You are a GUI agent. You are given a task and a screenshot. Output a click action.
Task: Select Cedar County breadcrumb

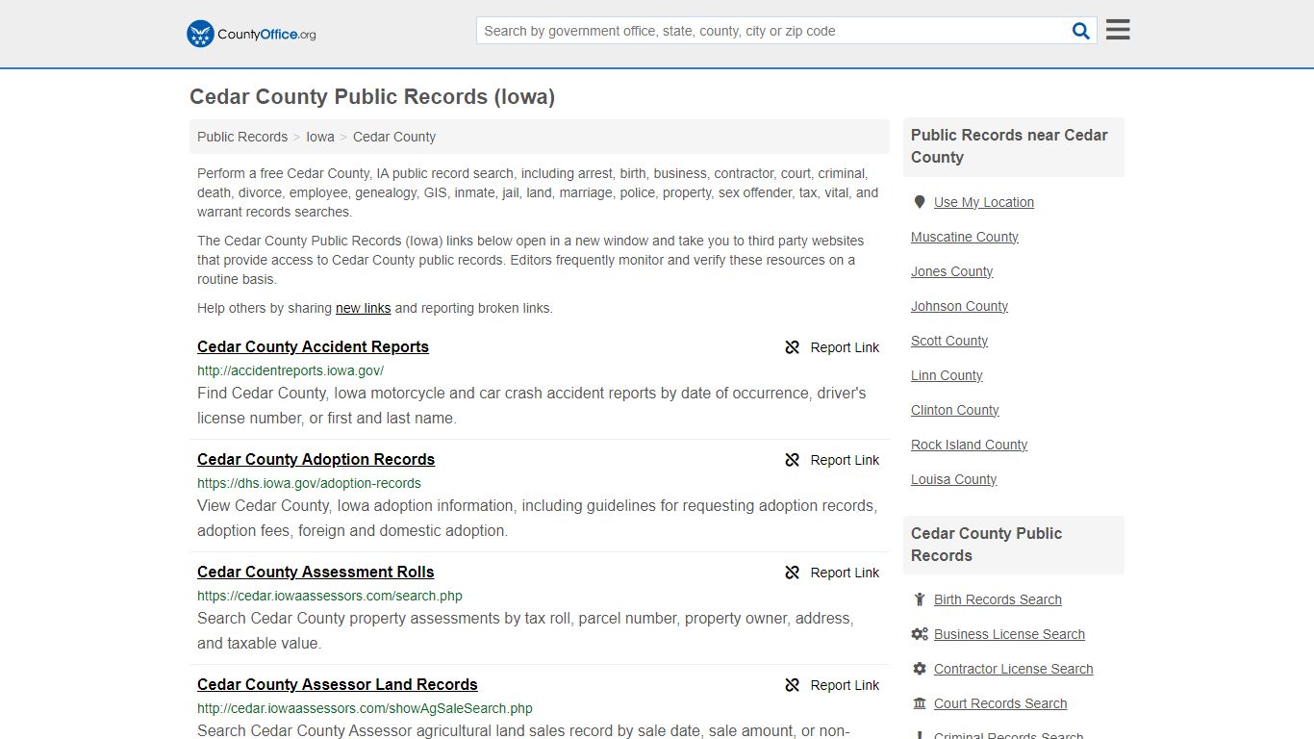394,137
